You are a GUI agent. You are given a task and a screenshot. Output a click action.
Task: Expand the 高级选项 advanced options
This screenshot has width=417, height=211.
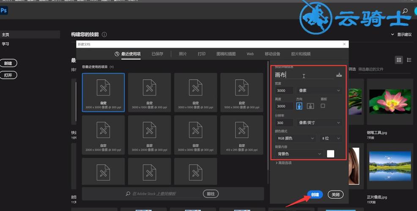pos(283,162)
